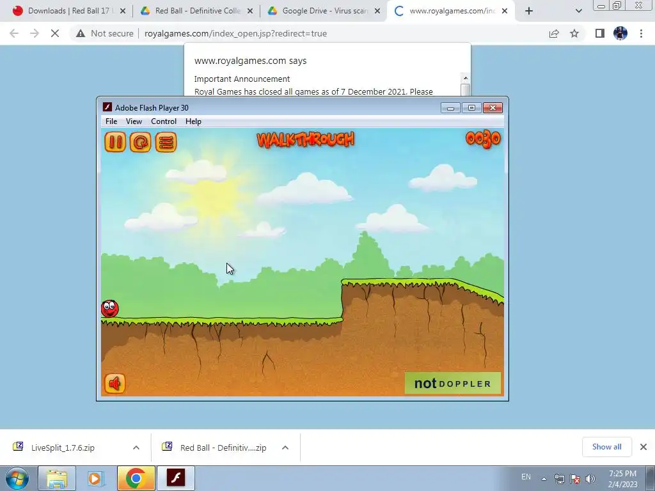Open Windows Media Player from taskbar
The image size is (655, 491).
tap(95, 478)
